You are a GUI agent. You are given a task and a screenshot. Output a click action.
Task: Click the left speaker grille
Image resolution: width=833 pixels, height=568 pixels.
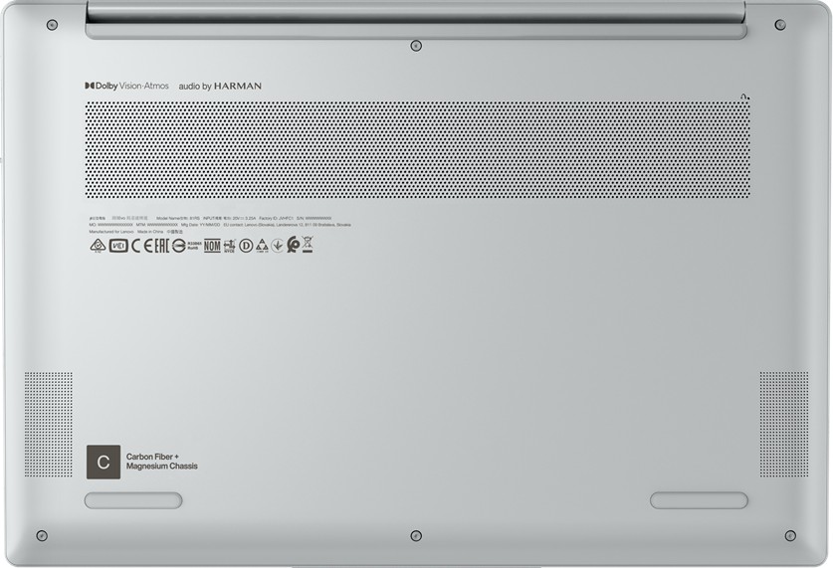[x=49, y=425]
